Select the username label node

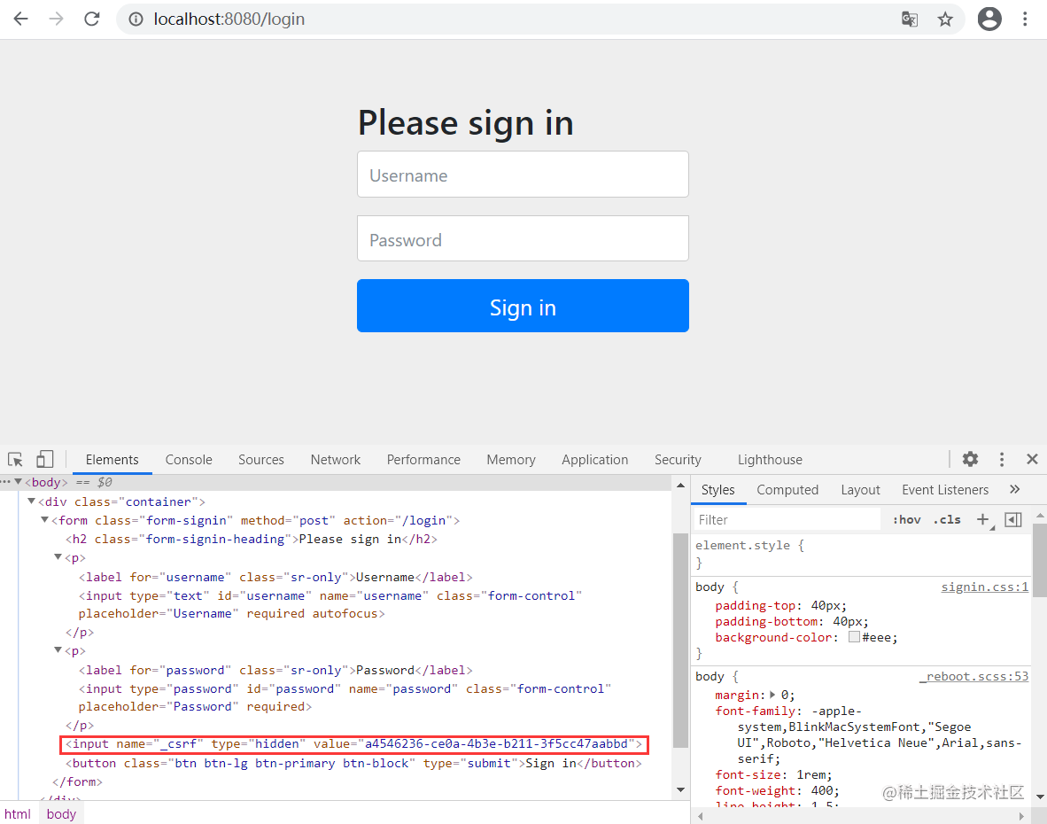point(275,577)
